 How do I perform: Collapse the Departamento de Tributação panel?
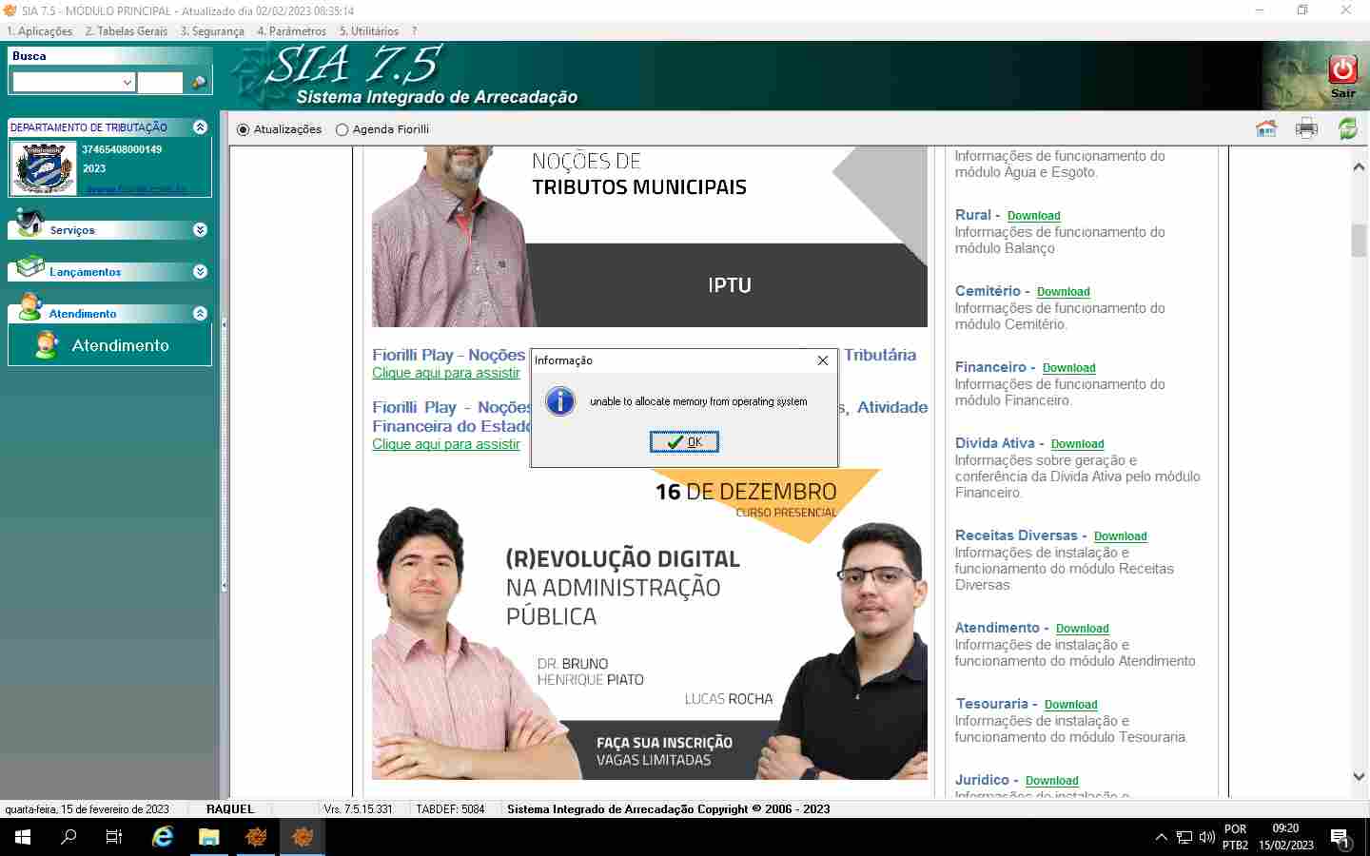tap(200, 127)
